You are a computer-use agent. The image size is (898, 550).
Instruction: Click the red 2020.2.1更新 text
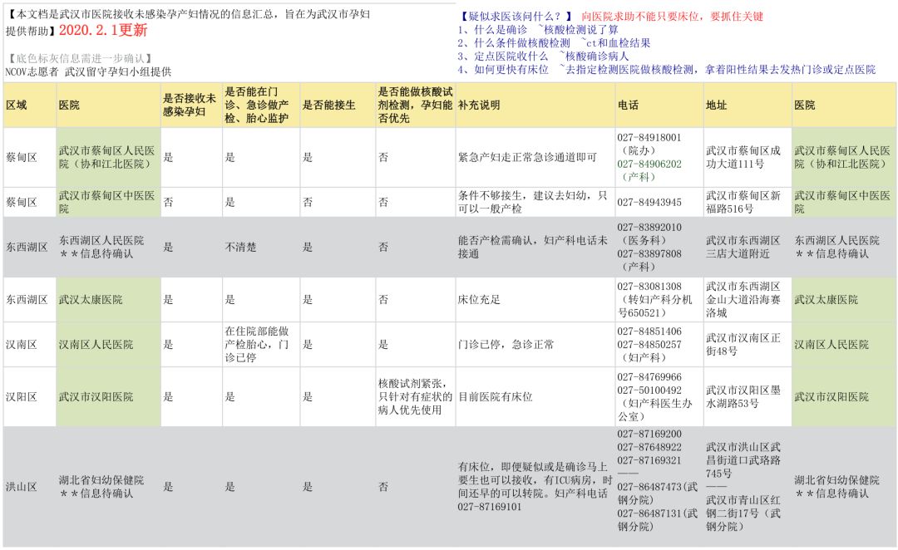tap(103, 30)
